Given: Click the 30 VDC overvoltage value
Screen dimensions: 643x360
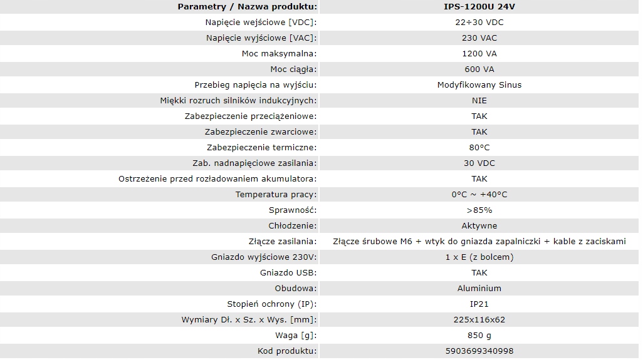Looking at the screenshot, I should (479, 163).
